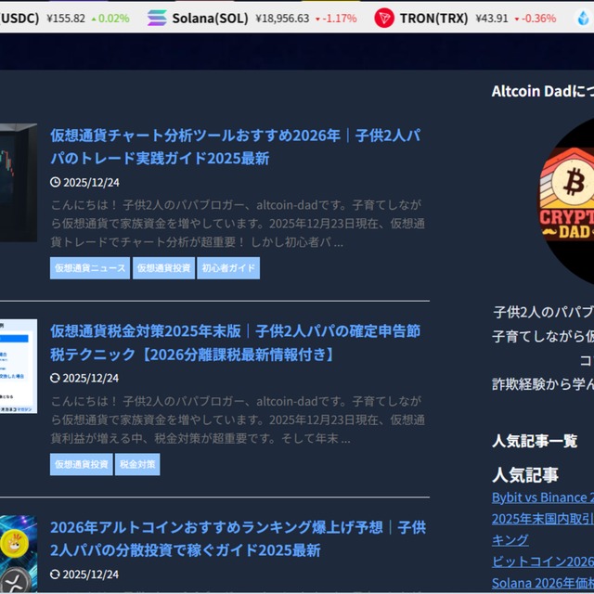Open the Bybit vs Binance popular article link

tap(542, 497)
